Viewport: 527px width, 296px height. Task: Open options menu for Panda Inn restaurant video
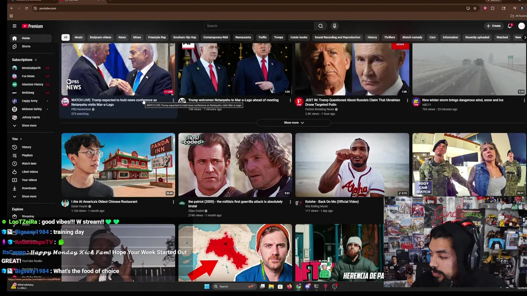[x=173, y=202]
